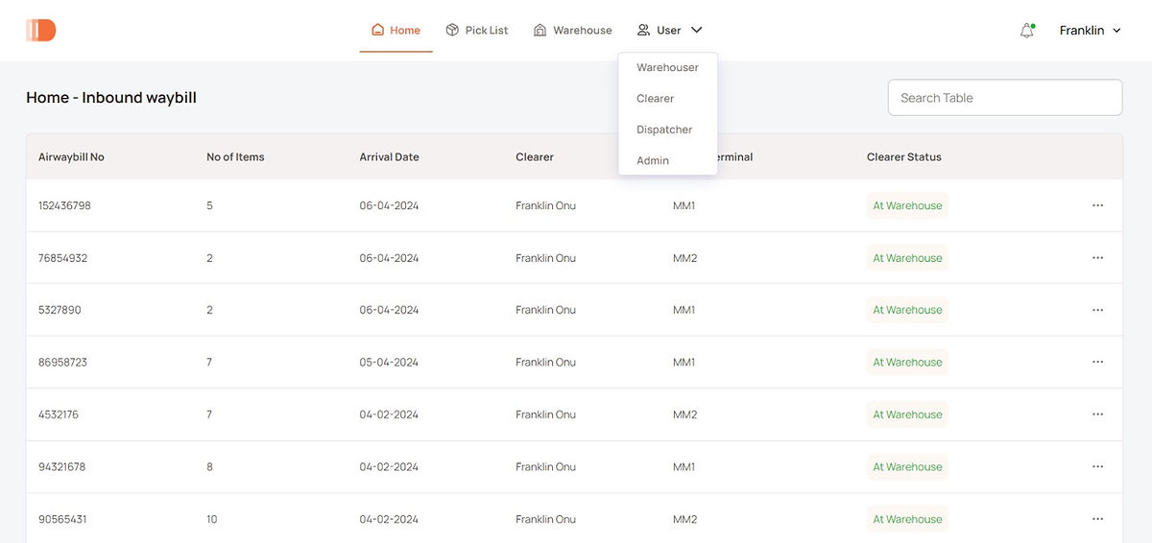Image resolution: width=1152 pixels, height=543 pixels.
Task: Click At Warehouse status for 94321678
Action: click(x=907, y=466)
